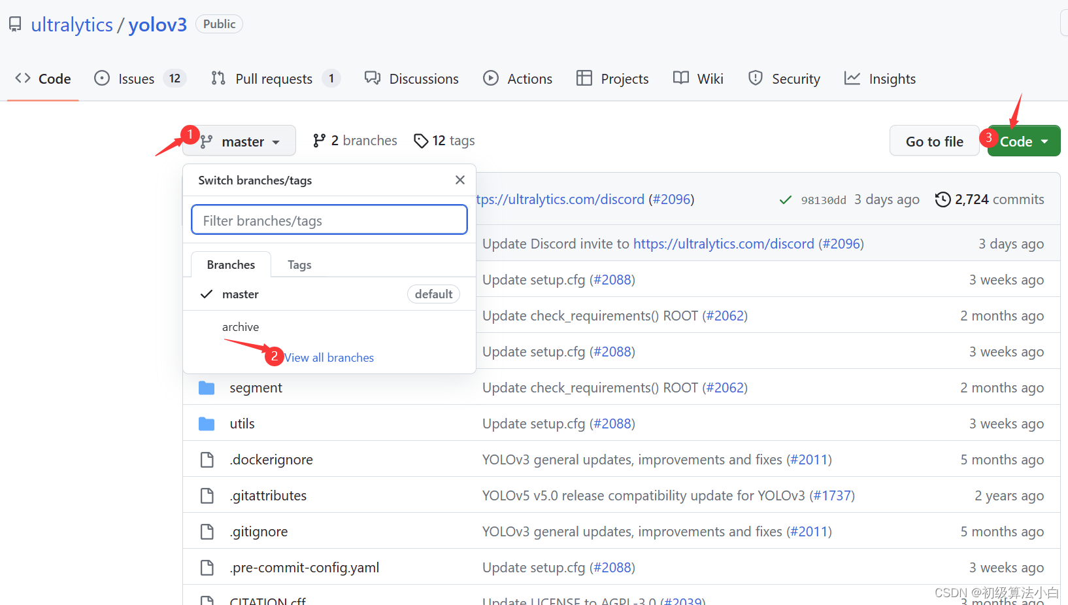Close the Switch branches/tags popup
The height and width of the screenshot is (605, 1068).
(460, 180)
